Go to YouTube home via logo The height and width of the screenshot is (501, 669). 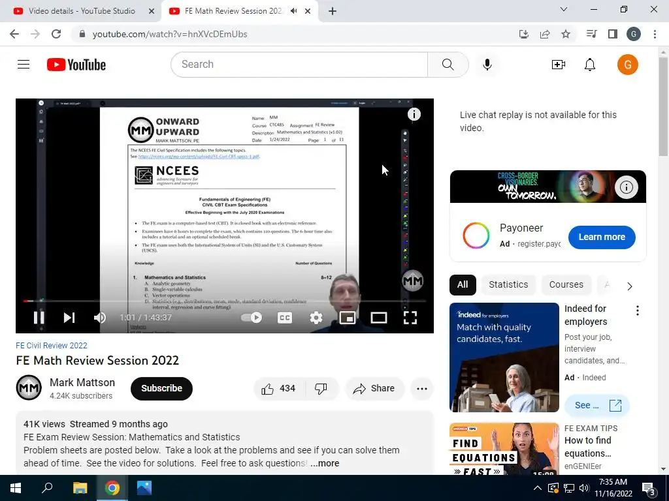point(76,65)
